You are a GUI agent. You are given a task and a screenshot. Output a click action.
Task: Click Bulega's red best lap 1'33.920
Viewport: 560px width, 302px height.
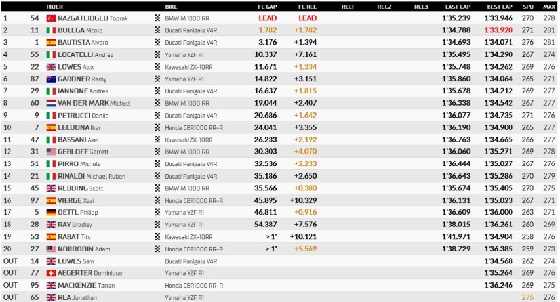click(498, 30)
